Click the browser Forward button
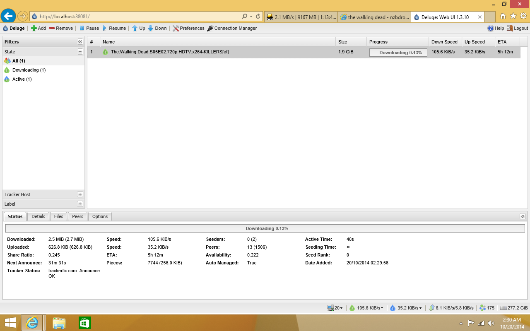 click(x=22, y=16)
